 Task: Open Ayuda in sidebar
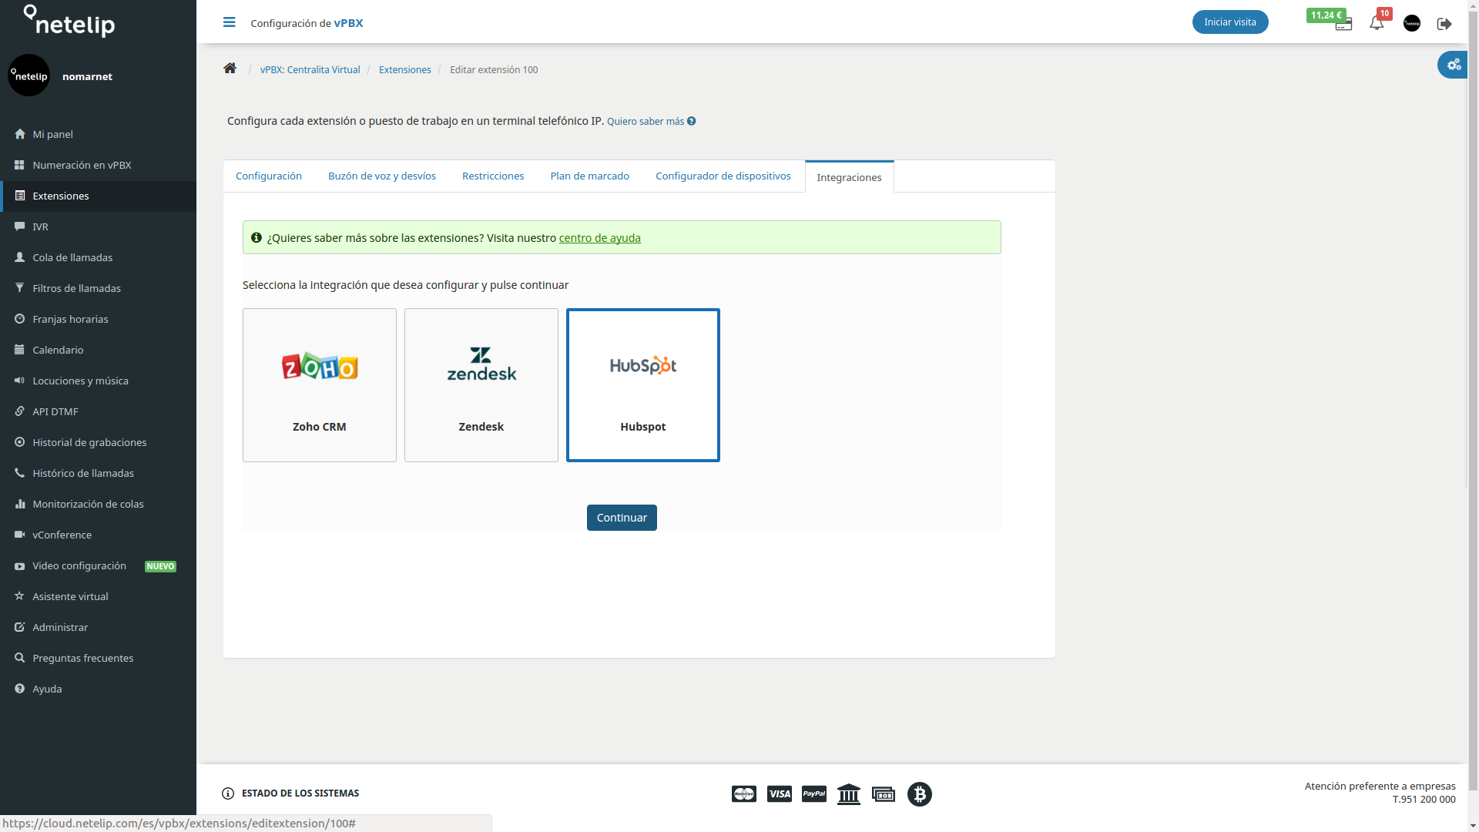(x=99, y=689)
